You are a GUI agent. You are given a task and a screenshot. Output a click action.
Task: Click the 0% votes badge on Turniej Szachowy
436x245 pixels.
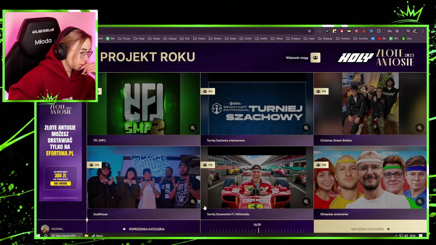pyautogui.click(x=207, y=91)
